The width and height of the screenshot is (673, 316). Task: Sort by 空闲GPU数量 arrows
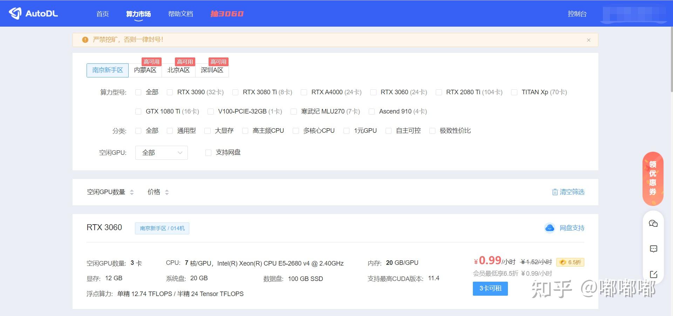pos(132,192)
